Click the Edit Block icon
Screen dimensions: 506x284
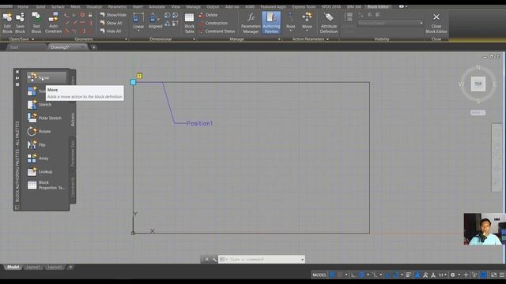pos(7,23)
